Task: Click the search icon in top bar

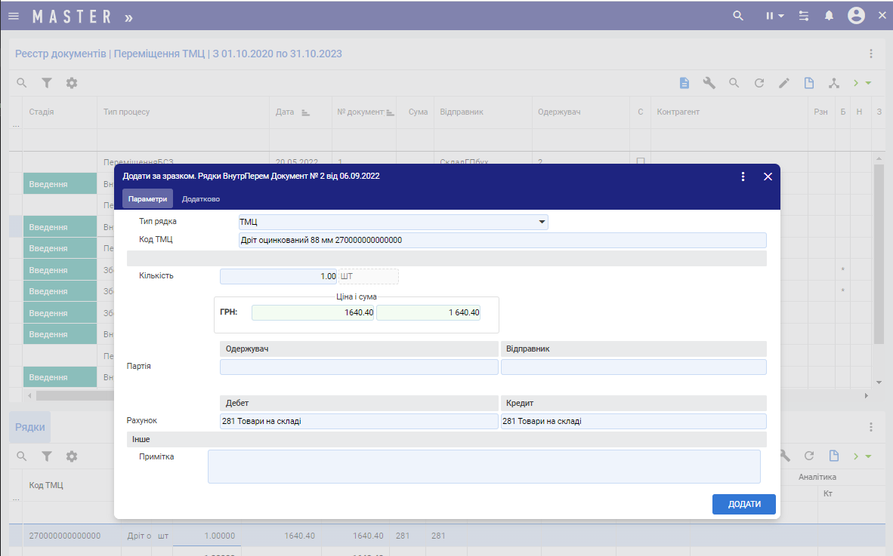Action: point(739,16)
